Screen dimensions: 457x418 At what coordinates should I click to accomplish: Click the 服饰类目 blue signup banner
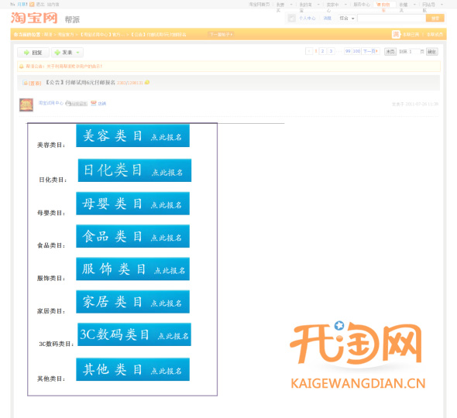pos(133,269)
